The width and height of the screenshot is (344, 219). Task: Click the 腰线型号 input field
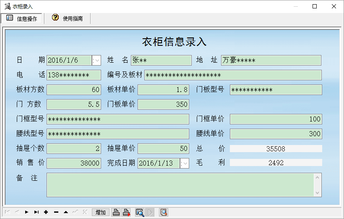click(x=118, y=134)
